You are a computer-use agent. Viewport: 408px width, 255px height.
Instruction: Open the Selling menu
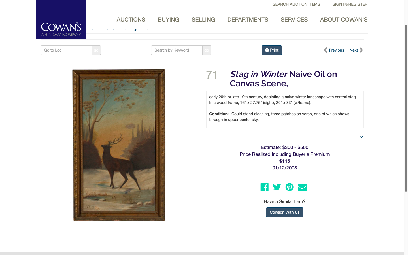203,20
